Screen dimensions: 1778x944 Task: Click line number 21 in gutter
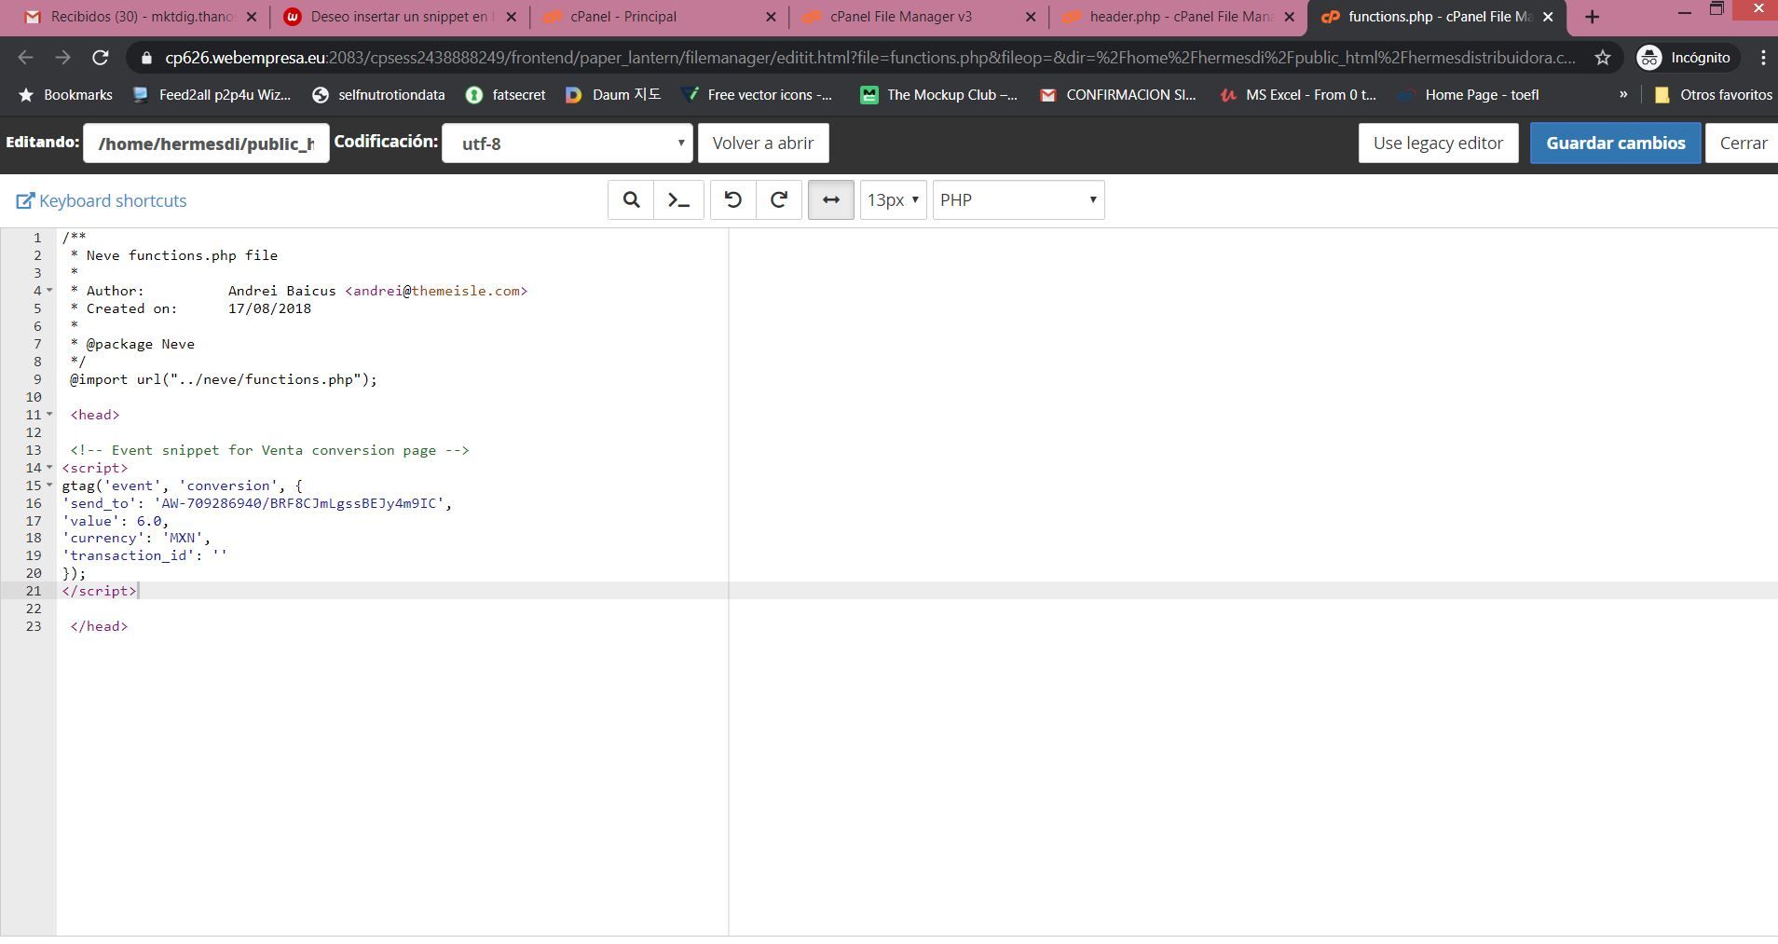point(34,591)
